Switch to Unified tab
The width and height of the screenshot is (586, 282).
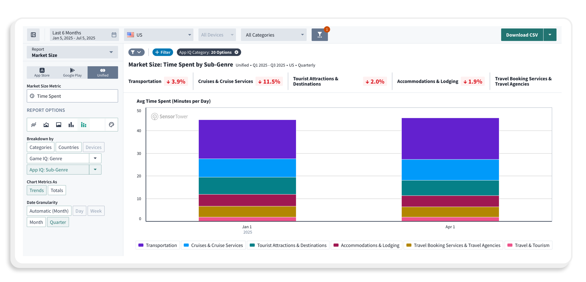click(x=103, y=73)
